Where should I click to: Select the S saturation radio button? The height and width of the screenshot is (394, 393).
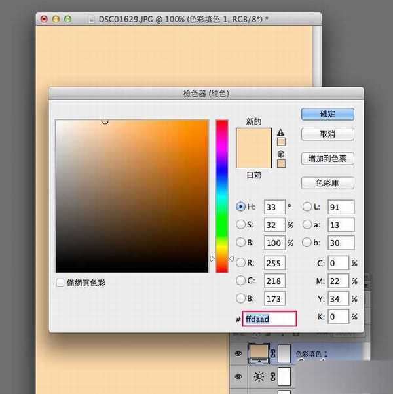240,225
